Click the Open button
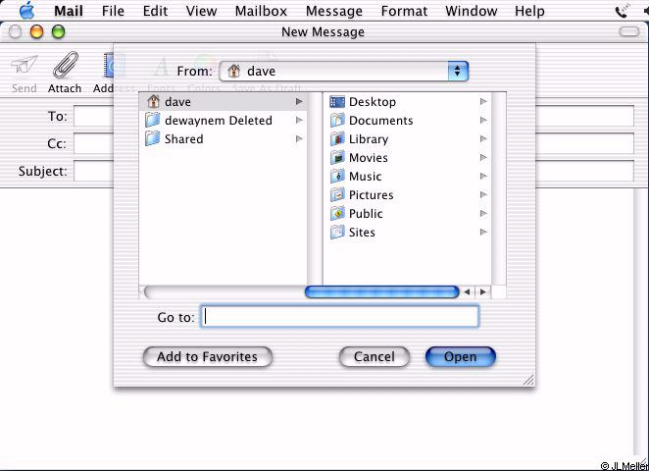 (x=460, y=356)
